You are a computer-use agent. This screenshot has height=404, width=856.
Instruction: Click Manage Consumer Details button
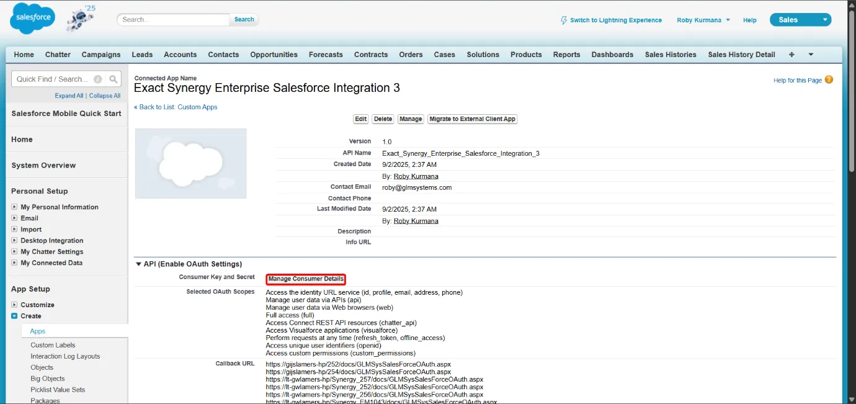(x=306, y=279)
